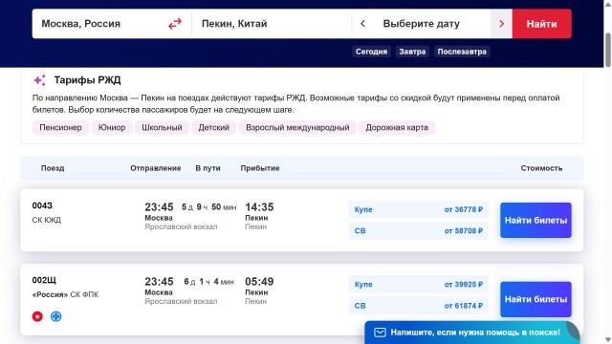The image size is (612, 344).
Task: Click the Пекин, Китай destination field
Action: click(272, 24)
